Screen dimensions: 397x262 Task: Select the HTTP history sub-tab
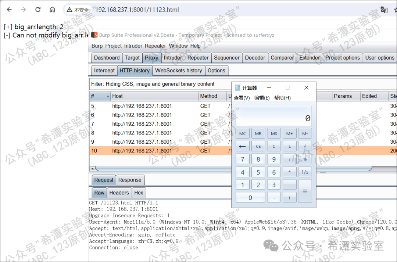135,71
